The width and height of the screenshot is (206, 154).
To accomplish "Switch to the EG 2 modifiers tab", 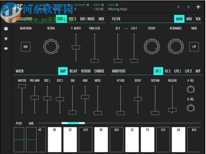I will click(168, 71).
